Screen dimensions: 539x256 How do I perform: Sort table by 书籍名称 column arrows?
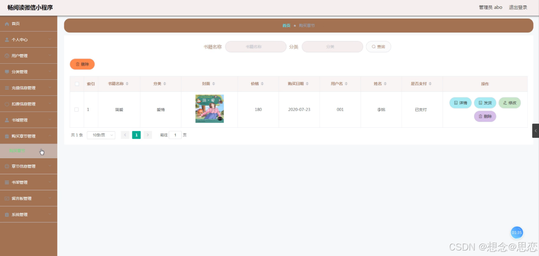pyautogui.click(x=127, y=84)
